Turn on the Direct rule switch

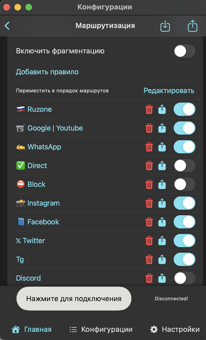tap(184, 166)
